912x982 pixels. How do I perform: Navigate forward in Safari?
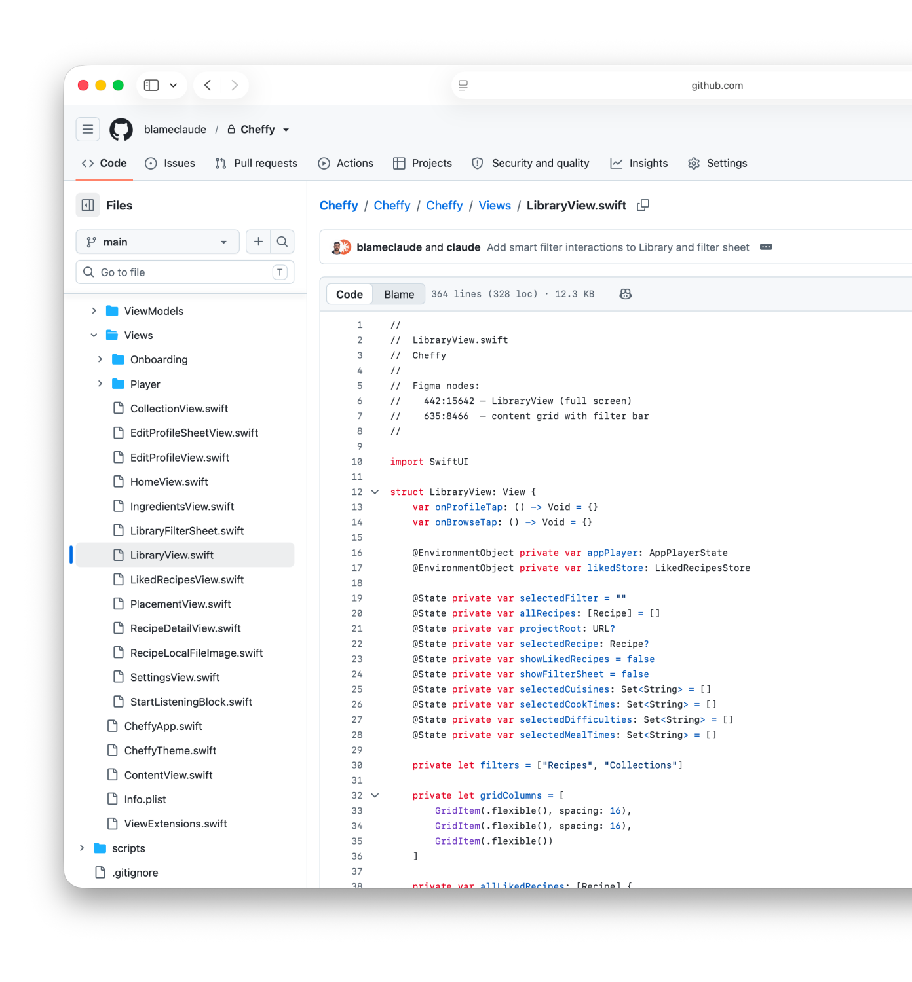coord(235,85)
